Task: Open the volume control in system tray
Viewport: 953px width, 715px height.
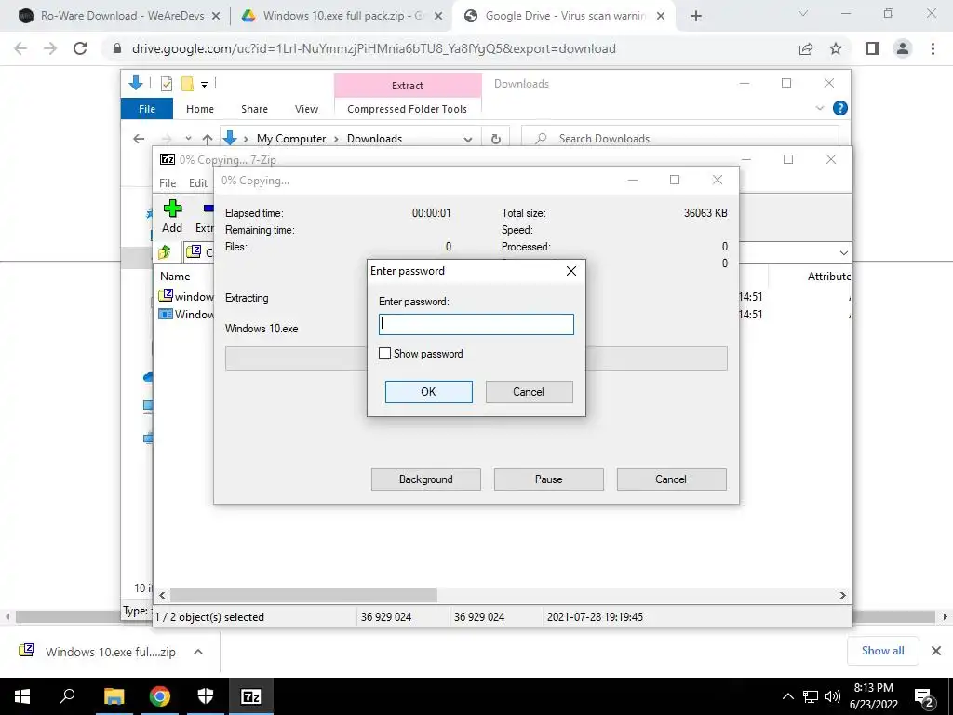Action: (x=833, y=696)
